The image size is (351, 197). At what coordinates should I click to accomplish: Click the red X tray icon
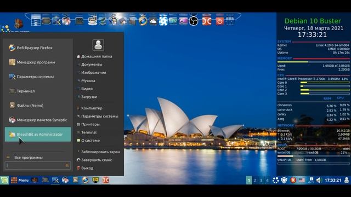293,180
